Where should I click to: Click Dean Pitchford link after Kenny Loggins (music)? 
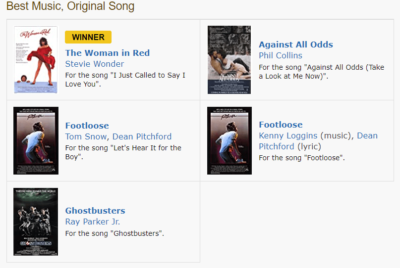[x=367, y=135]
